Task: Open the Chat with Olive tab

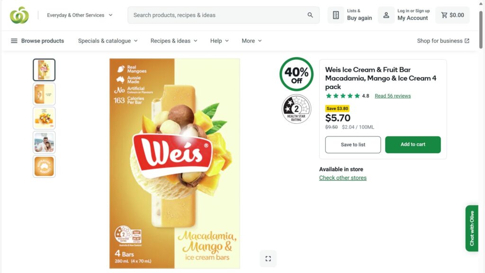Action: point(472,228)
